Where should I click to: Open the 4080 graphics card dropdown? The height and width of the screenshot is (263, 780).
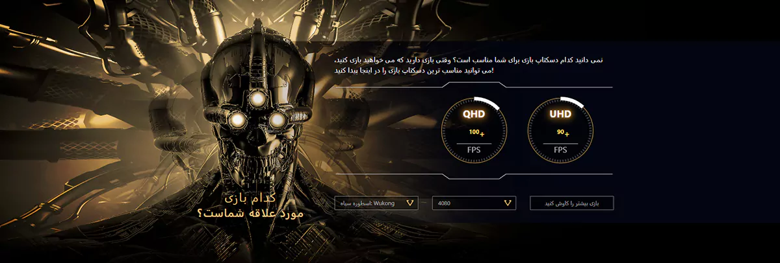click(474, 203)
